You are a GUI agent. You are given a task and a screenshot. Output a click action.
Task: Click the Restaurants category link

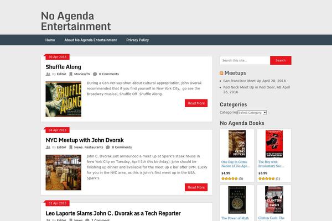[x=94, y=147]
